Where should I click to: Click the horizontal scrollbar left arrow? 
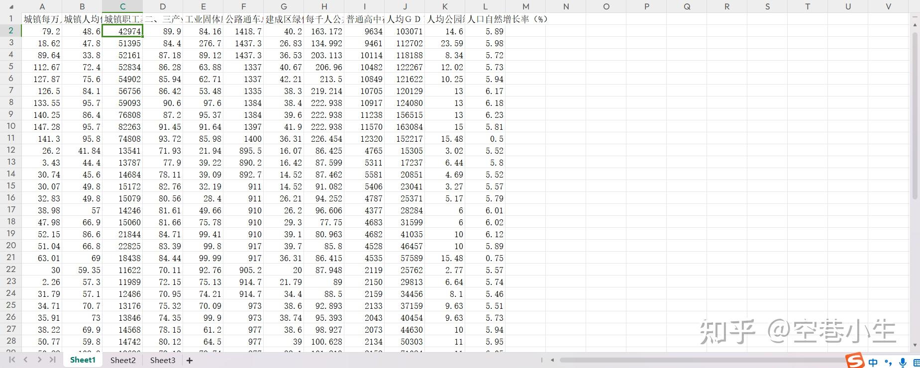[552, 360]
